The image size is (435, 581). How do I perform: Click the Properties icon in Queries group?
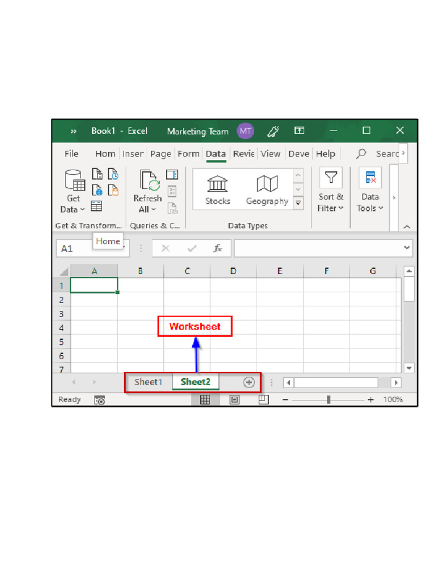(x=172, y=191)
